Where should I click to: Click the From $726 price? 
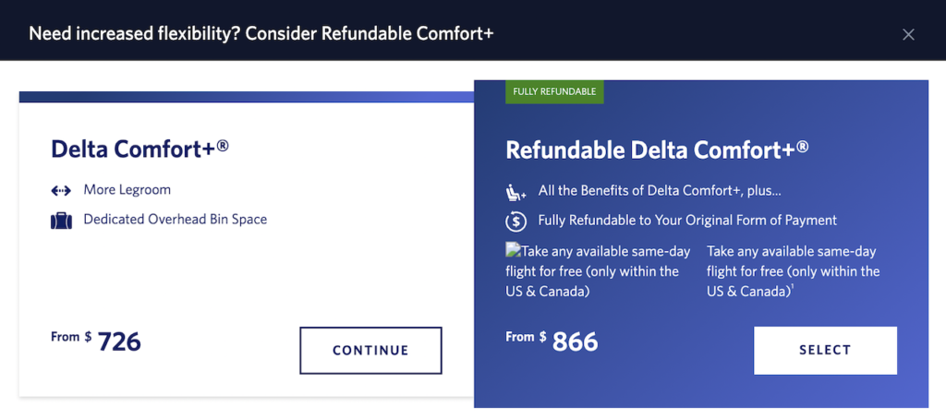pyautogui.click(x=96, y=341)
